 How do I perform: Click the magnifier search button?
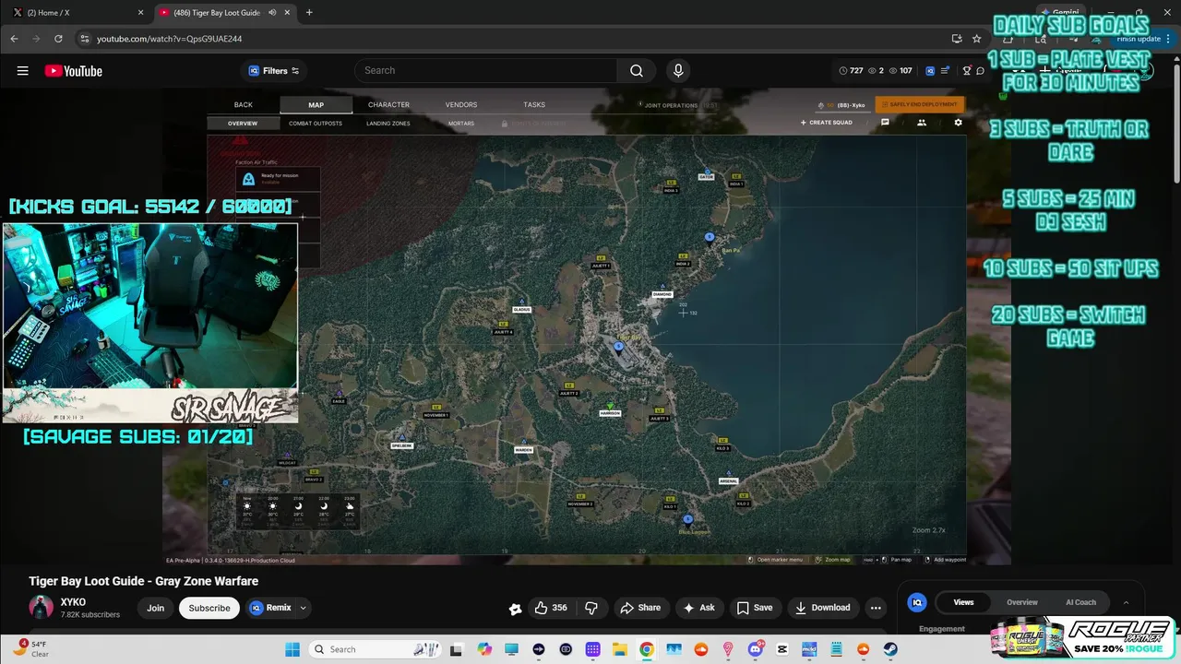coord(637,71)
